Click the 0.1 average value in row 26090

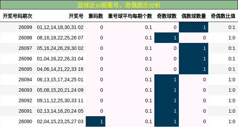point(148,121)
